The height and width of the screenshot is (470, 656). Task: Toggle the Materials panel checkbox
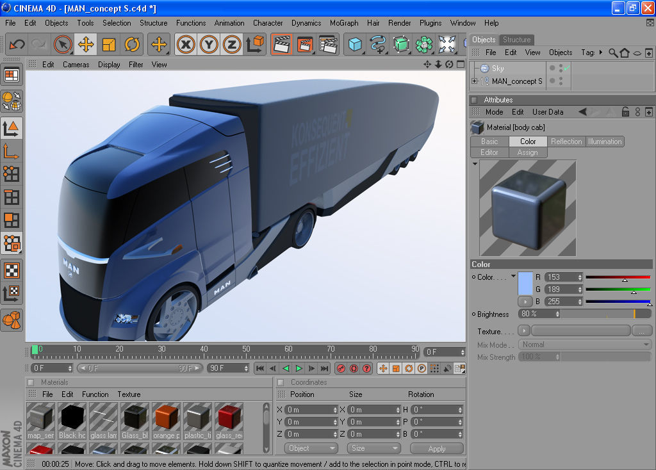pyautogui.click(x=31, y=382)
